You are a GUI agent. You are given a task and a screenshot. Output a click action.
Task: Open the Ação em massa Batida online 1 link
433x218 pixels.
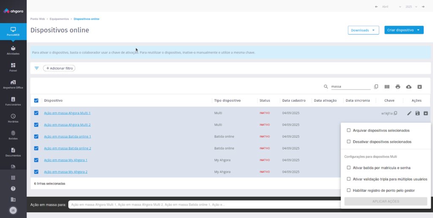(67, 136)
